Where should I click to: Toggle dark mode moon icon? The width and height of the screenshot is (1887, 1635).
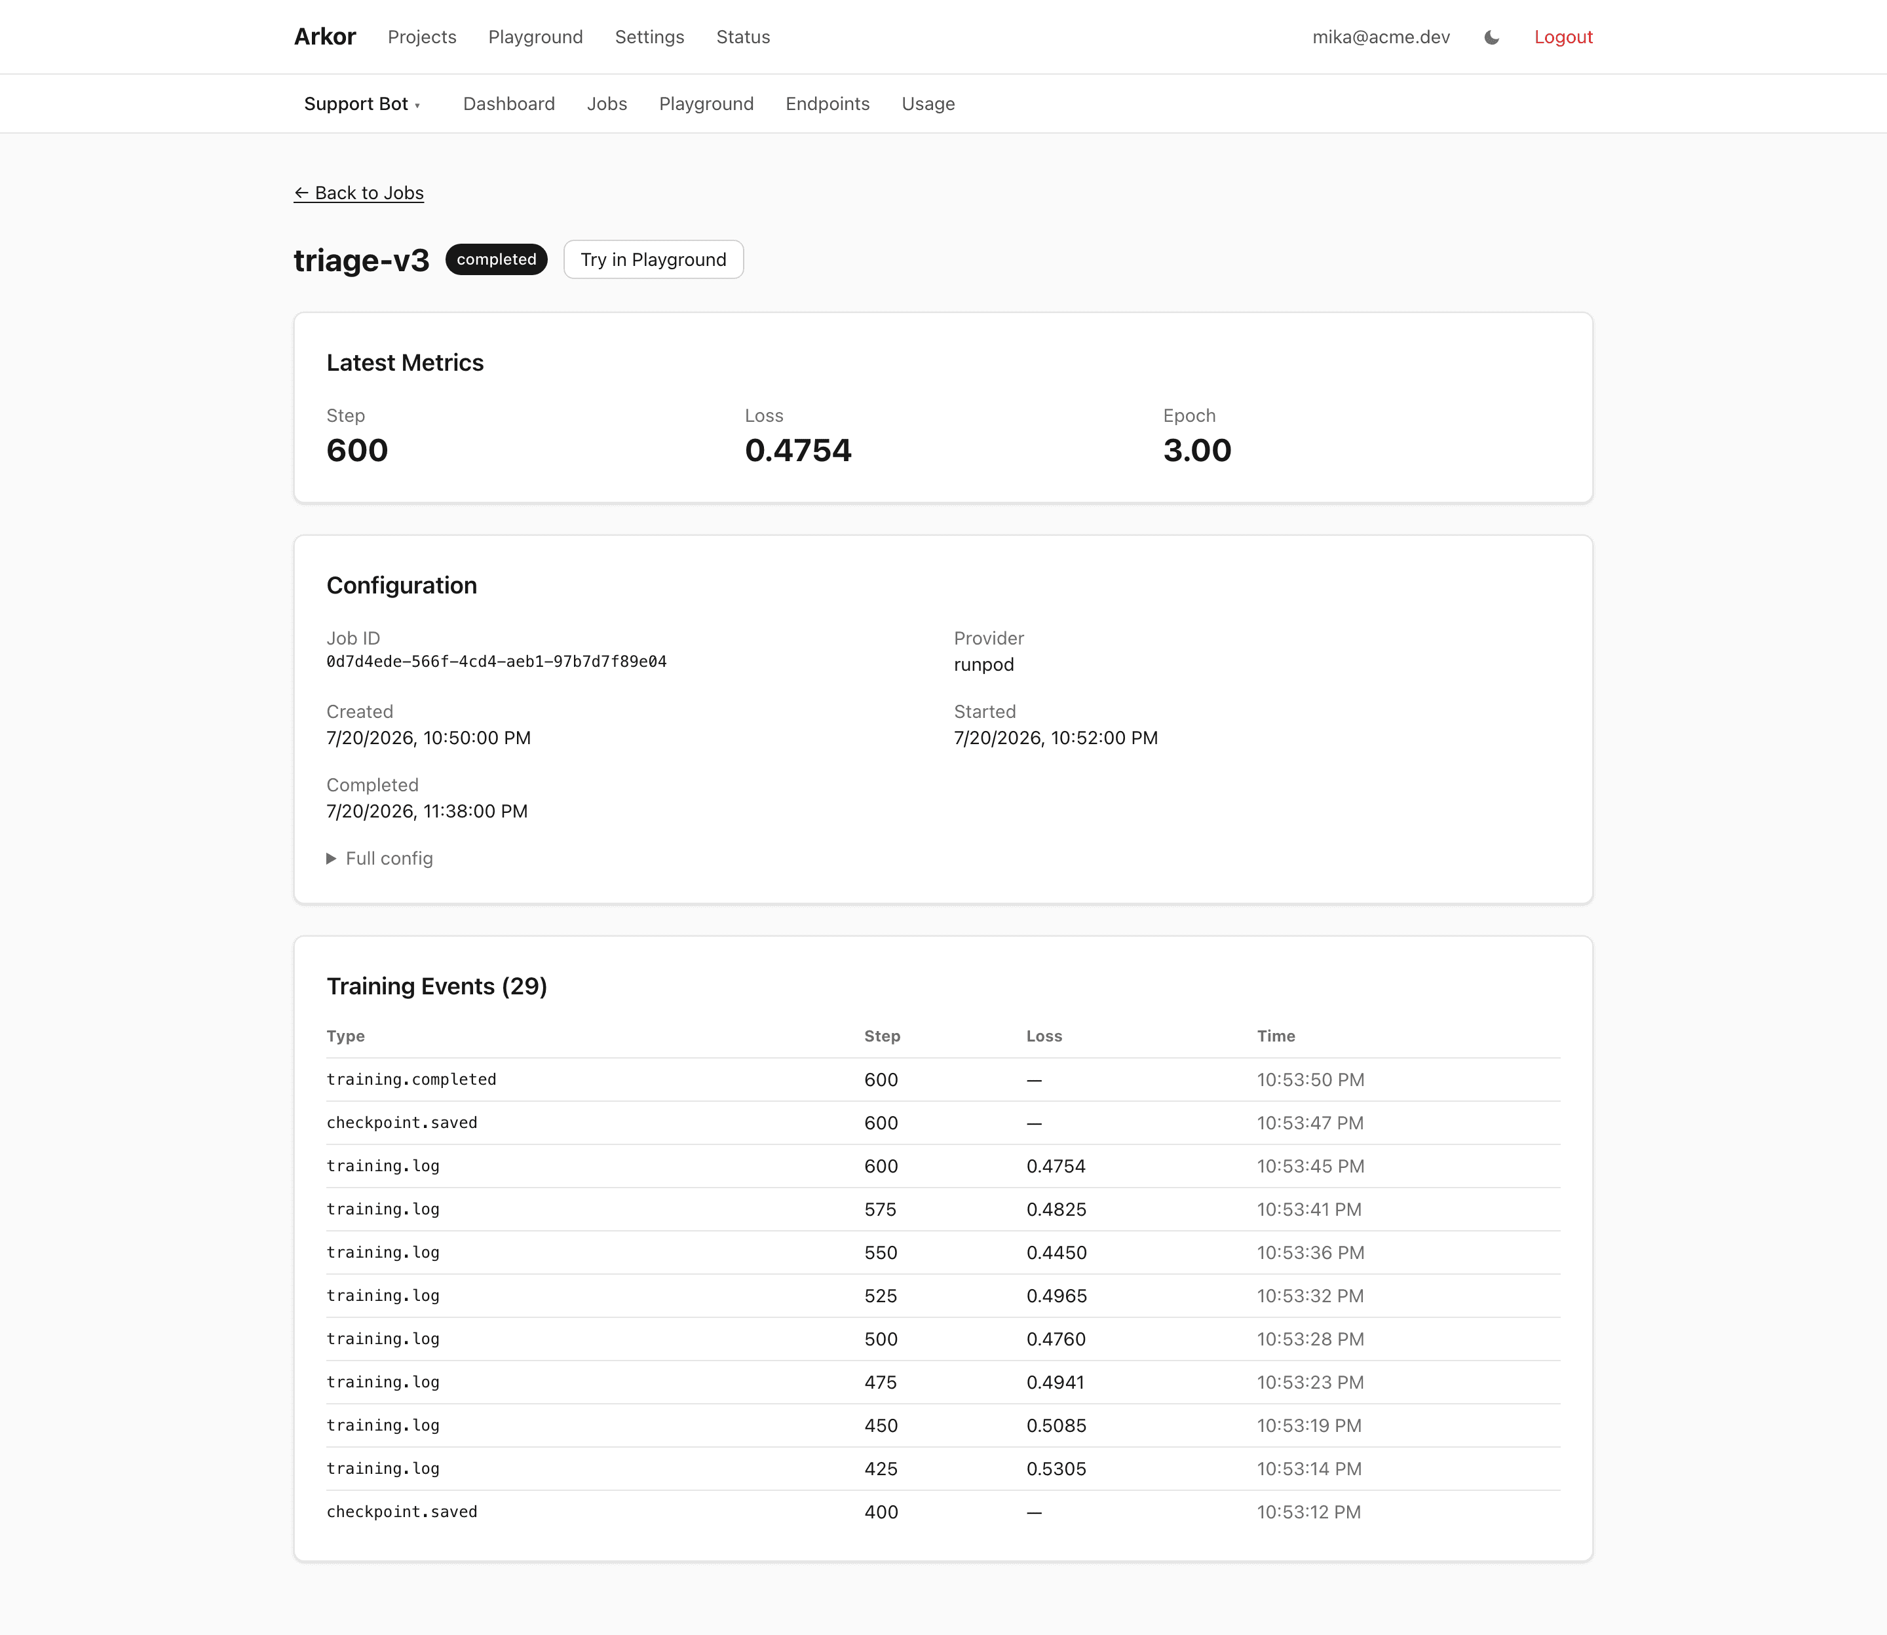point(1492,37)
